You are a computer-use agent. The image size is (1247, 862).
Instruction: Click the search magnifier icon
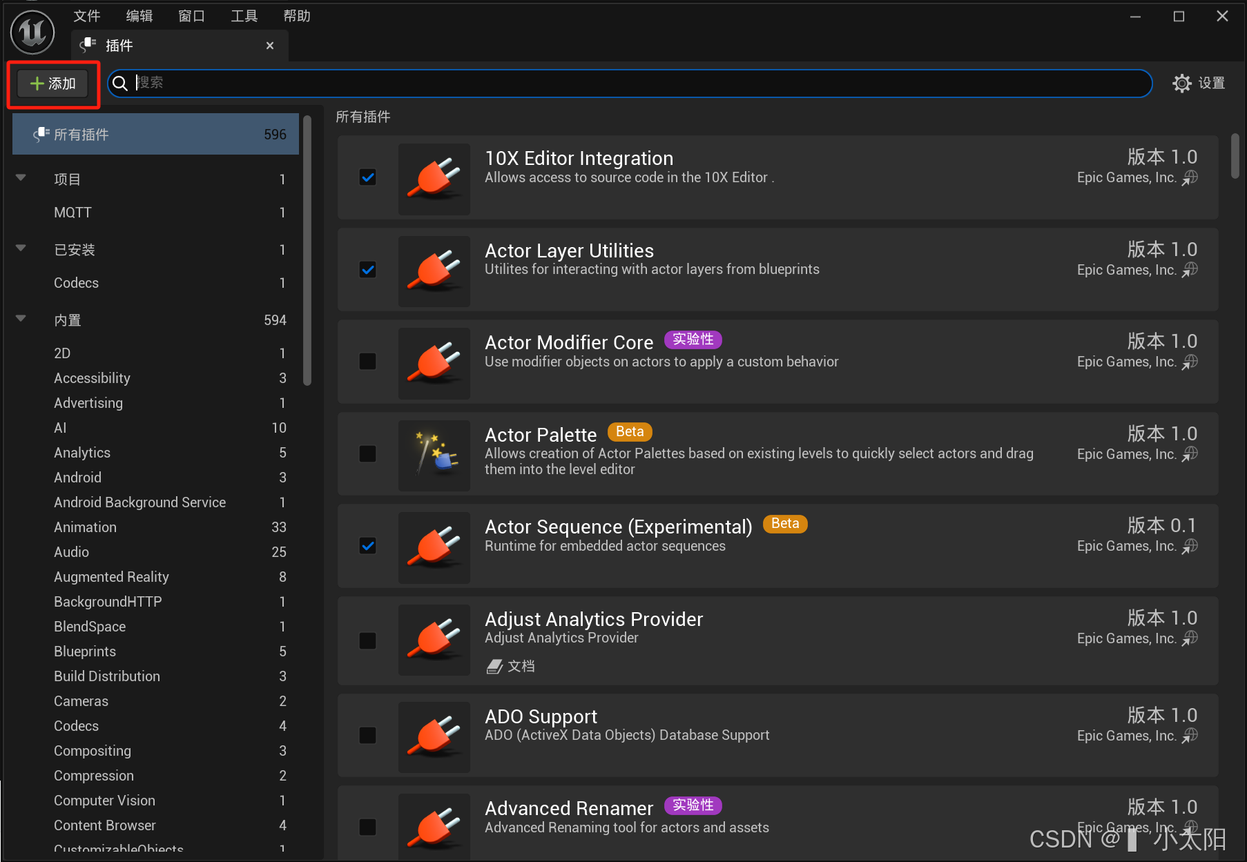[120, 84]
